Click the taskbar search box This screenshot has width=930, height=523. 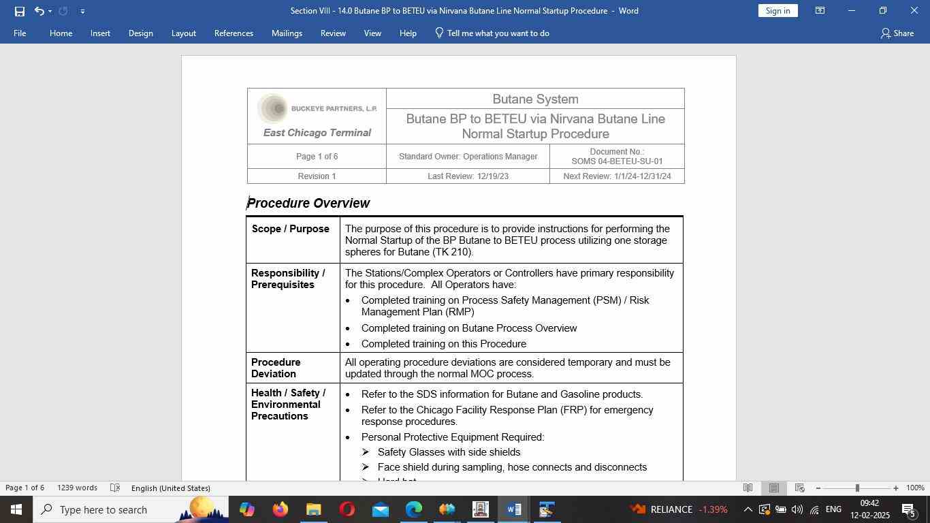click(x=129, y=509)
